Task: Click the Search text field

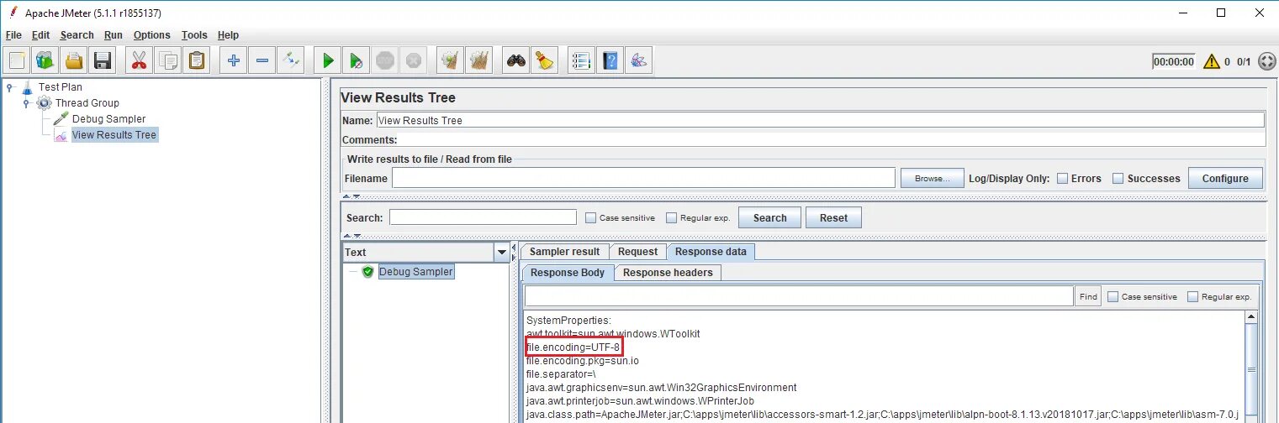Action: click(x=483, y=217)
